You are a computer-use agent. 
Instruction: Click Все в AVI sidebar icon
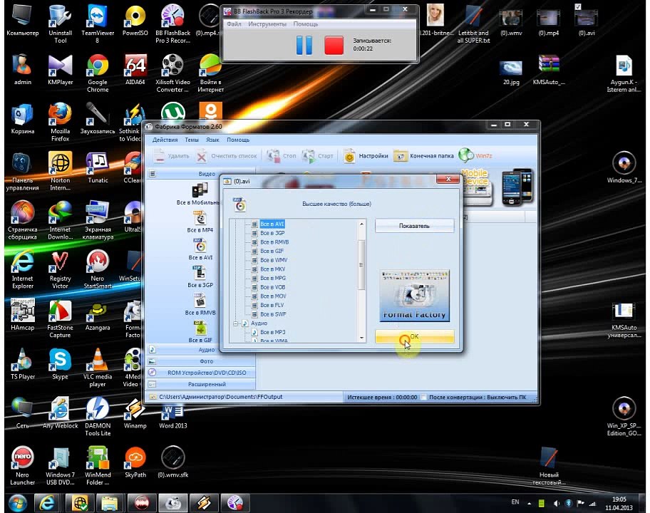(200, 249)
